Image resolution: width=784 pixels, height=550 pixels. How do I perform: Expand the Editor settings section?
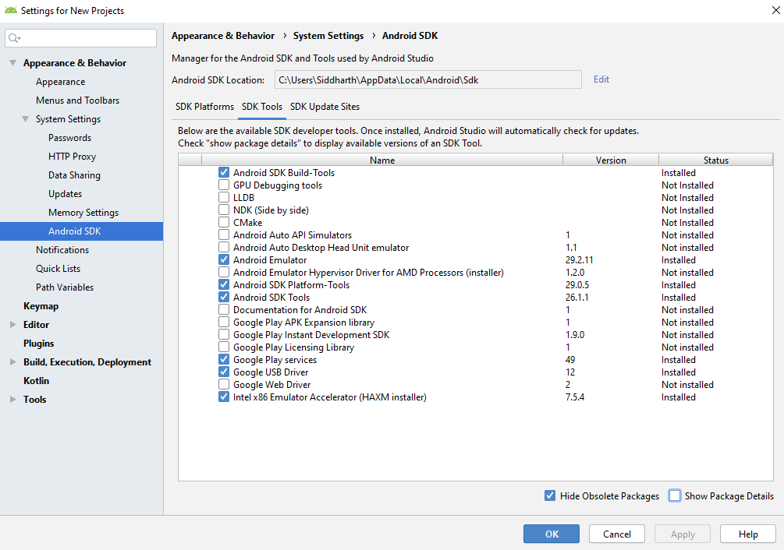tap(12, 324)
